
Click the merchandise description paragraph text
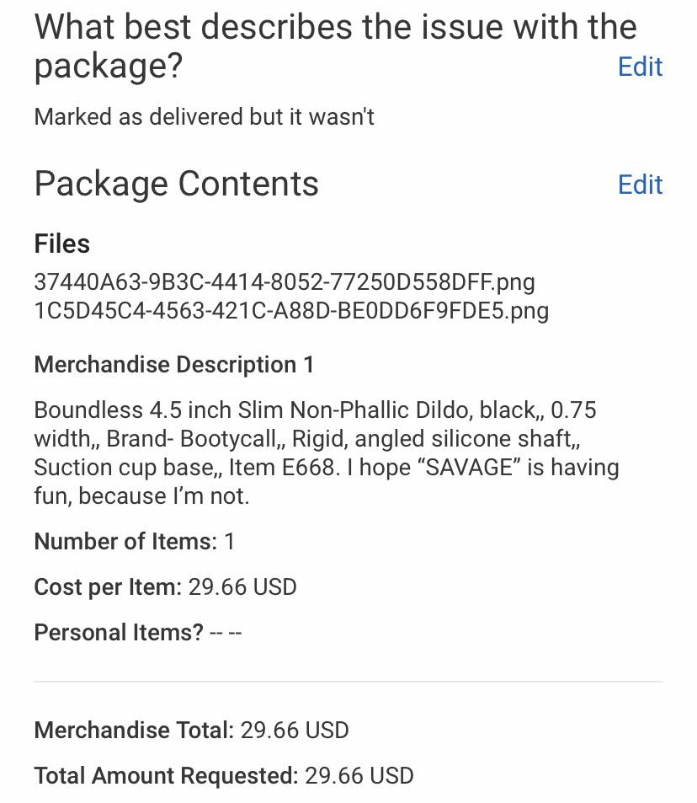point(326,452)
